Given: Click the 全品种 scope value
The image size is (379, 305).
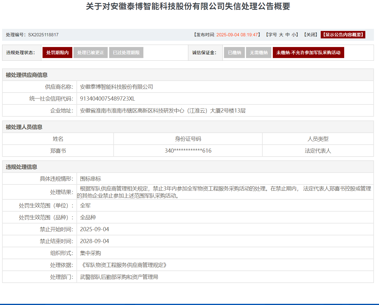Looking at the screenshot, I should [x=88, y=218].
